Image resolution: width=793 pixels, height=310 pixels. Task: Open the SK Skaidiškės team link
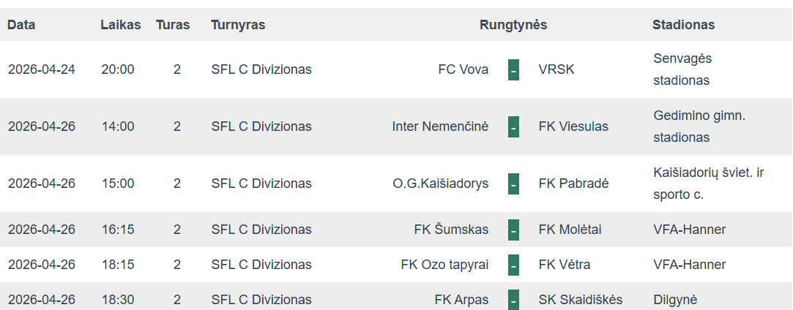pyautogui.click(x=580, y=300)
